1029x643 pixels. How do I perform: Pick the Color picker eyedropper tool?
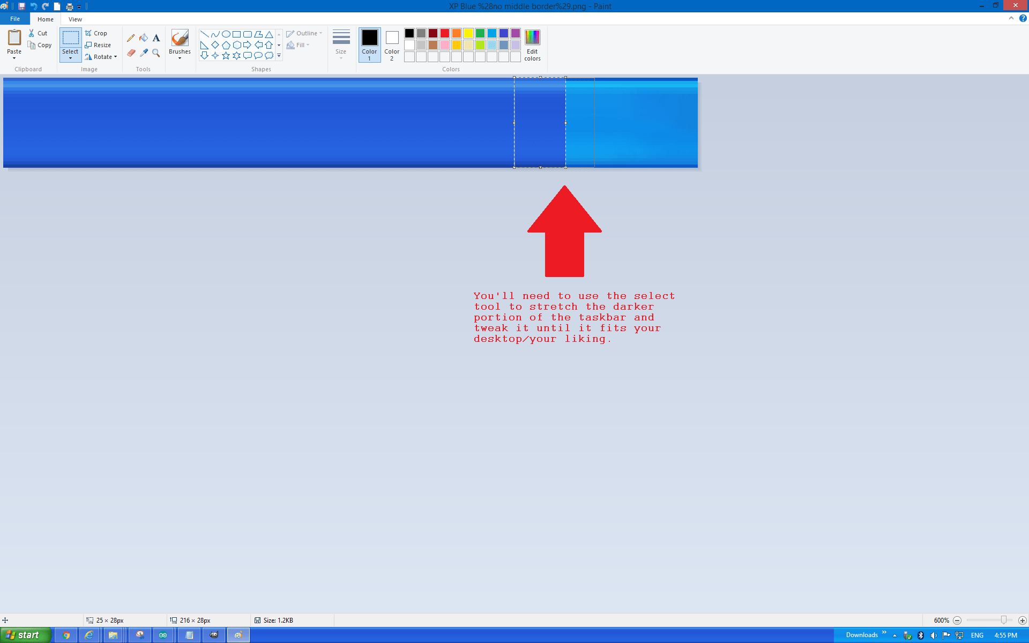coord(143,53)
